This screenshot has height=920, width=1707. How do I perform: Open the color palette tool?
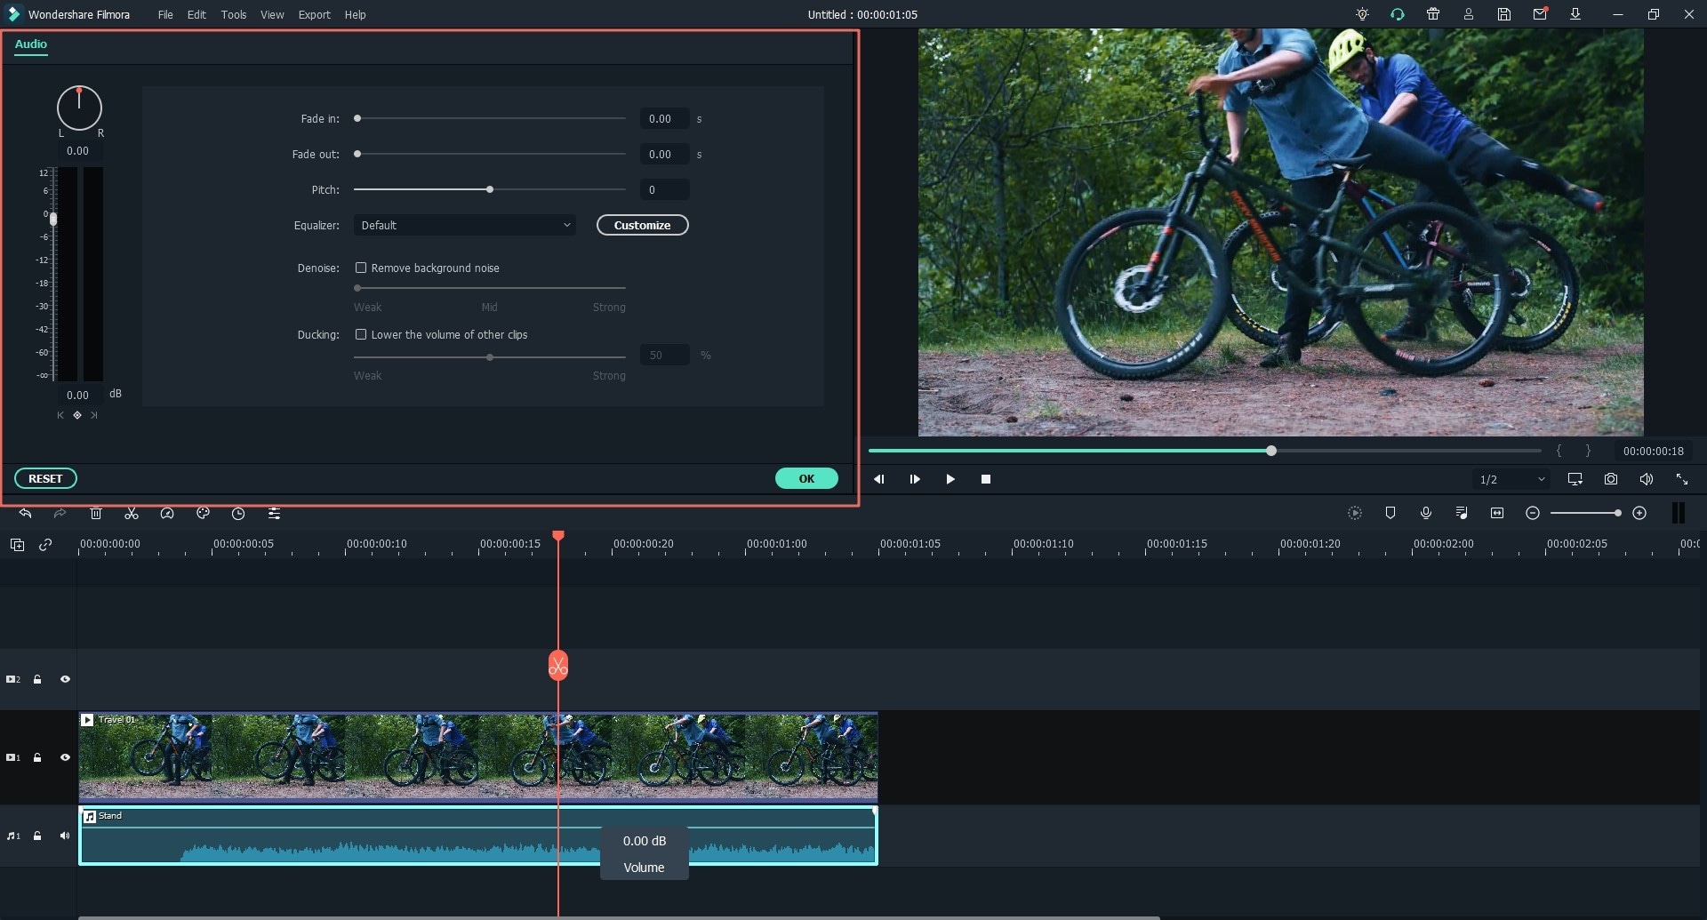click(x=203, y=514)
